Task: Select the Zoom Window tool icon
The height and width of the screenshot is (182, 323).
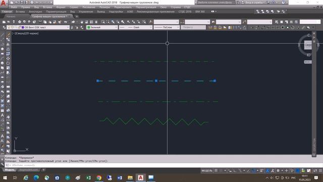Action: pos(103,22)
